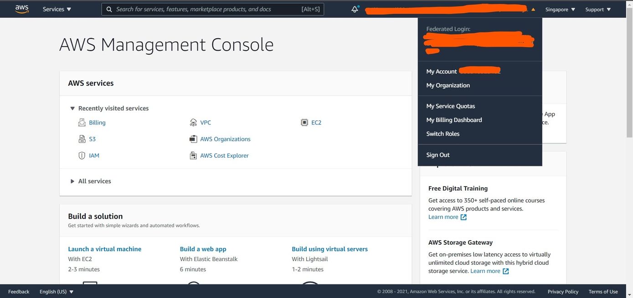Open the Billing service link
633x298 pixels.
click(x=97, y=123)
